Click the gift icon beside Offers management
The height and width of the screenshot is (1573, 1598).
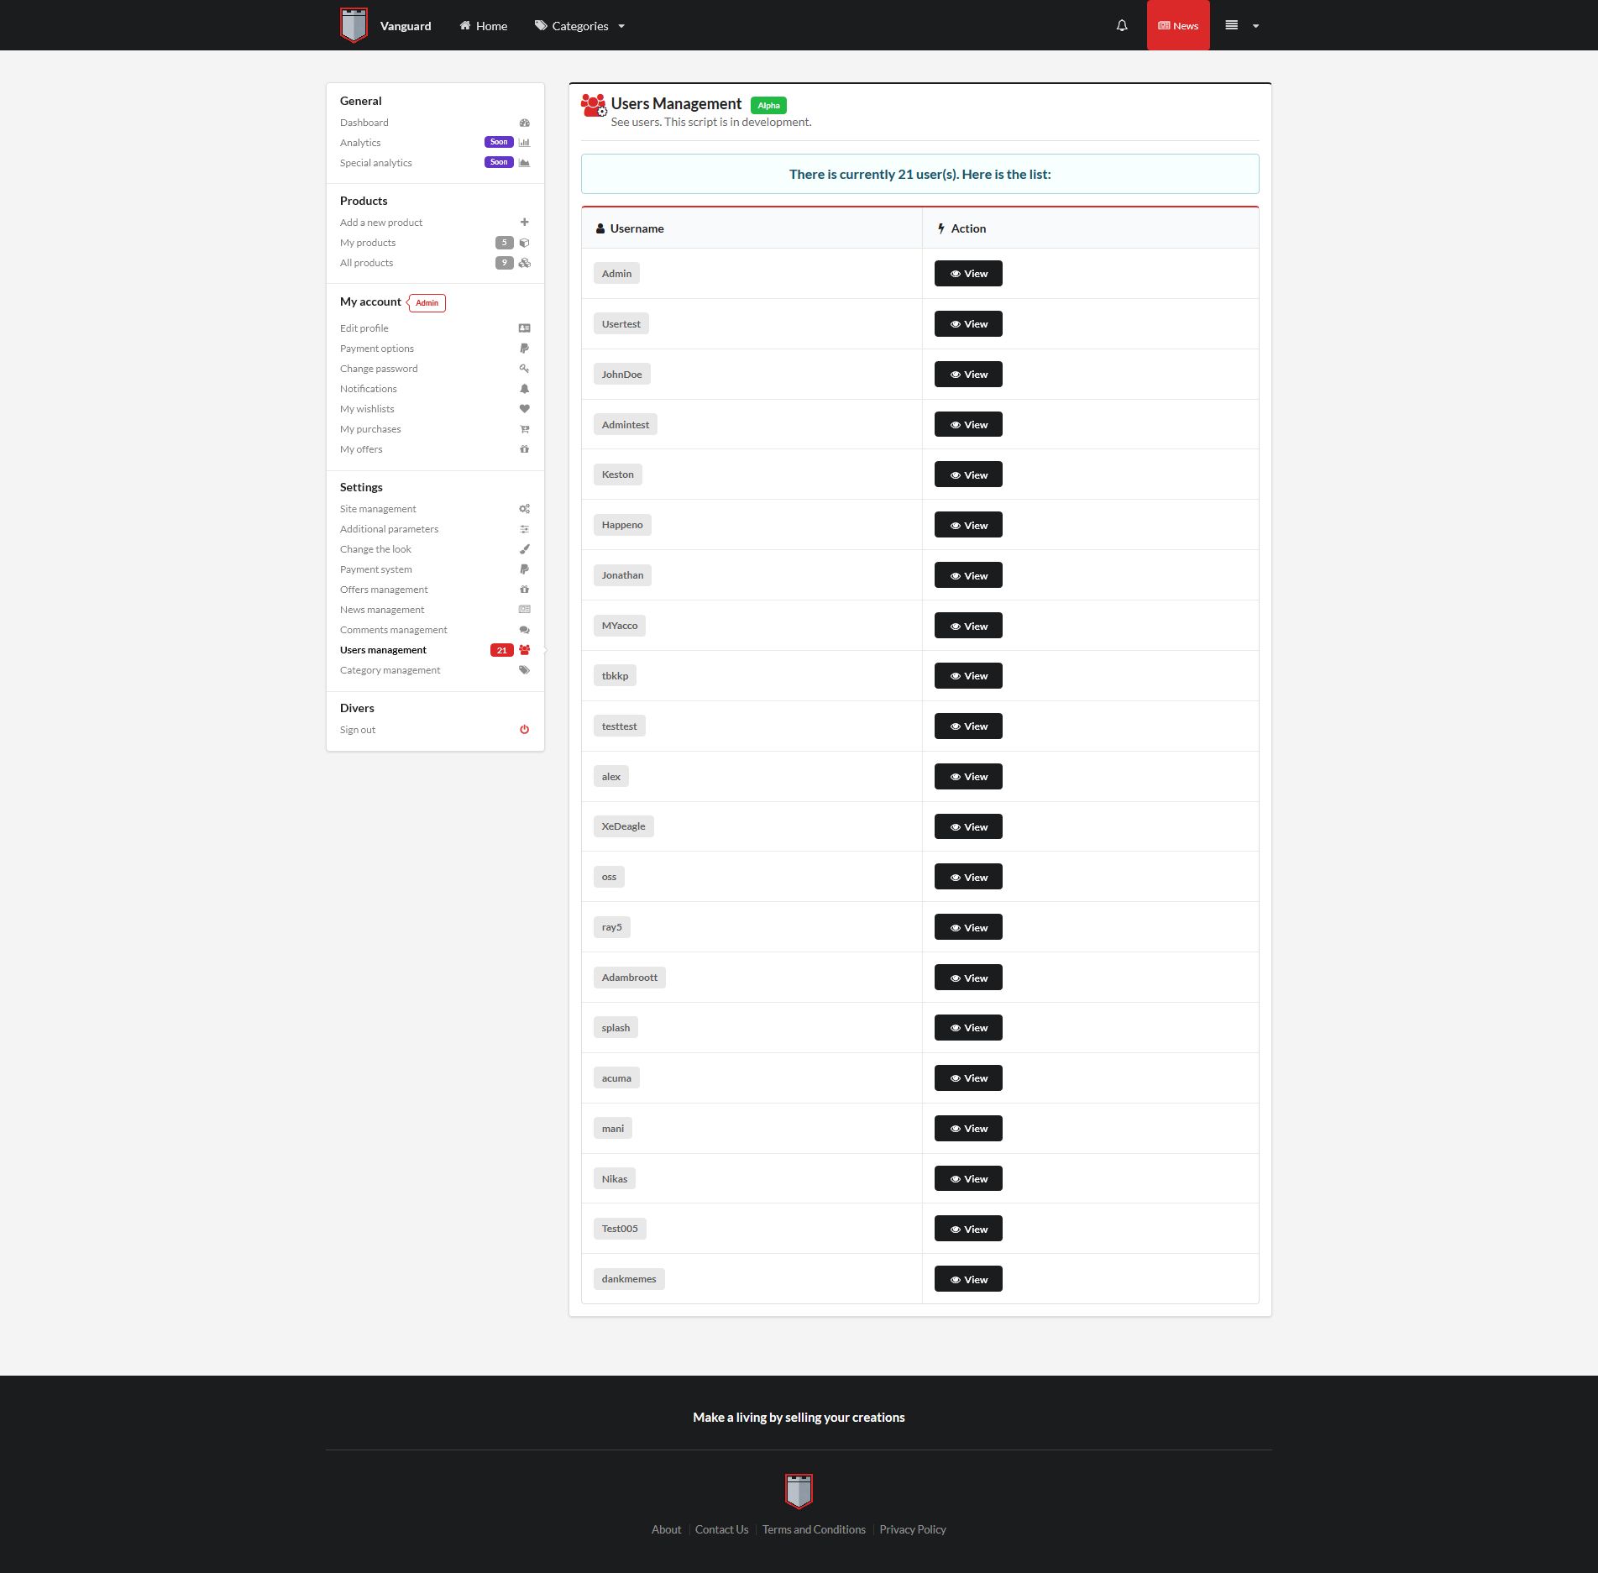click(x=524, y=590)
